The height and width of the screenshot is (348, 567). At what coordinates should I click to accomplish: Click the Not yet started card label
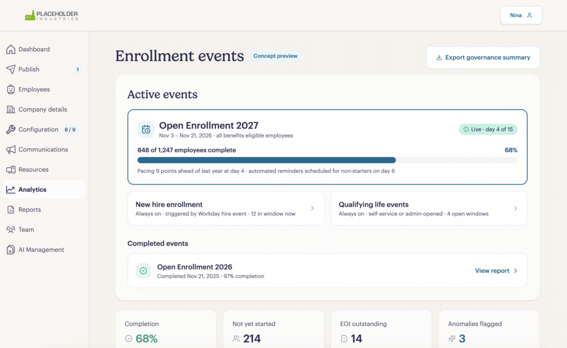[x=254, y=324]
